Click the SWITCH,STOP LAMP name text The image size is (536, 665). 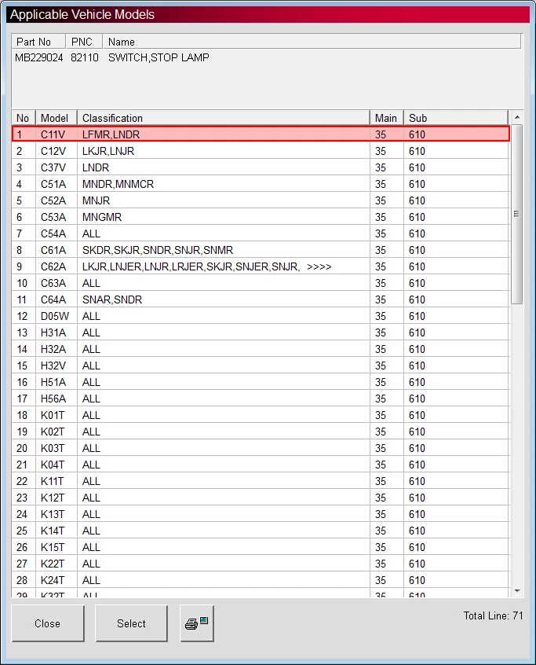pyautogui.click(x=159, y=57)
